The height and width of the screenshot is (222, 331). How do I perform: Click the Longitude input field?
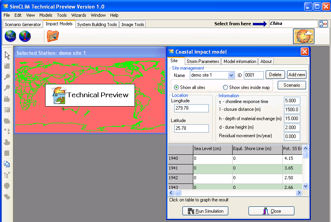[x=191, y=108]
